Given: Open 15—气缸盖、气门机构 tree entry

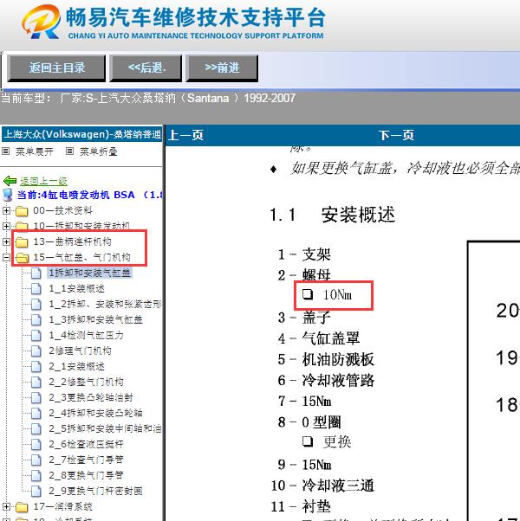Looking at the screenshot, I should click(x=81, y=257).
